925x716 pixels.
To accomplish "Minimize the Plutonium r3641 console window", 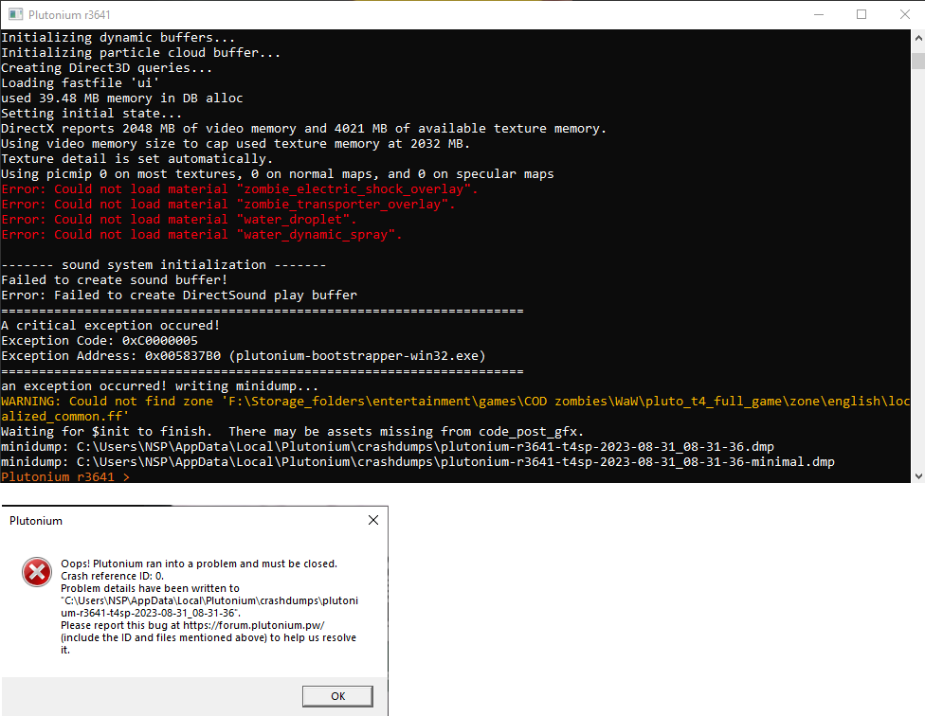I will coord(819,14).
